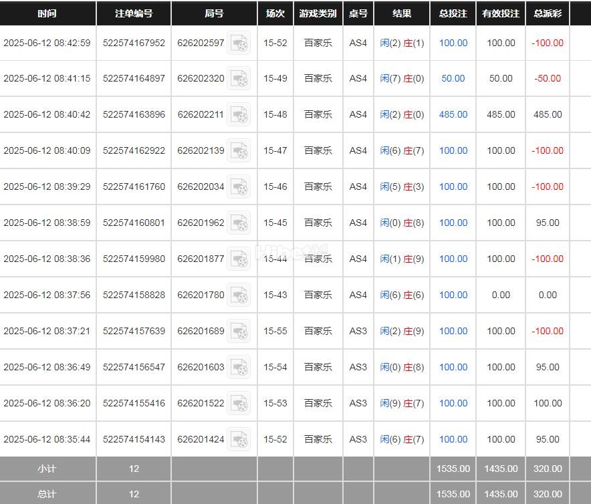Select the 小计 subtotal row label
591x504 pixels.
click(x=47, y=469)
